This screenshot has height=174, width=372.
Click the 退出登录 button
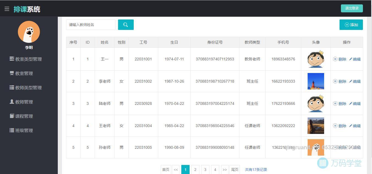point(352,8)
